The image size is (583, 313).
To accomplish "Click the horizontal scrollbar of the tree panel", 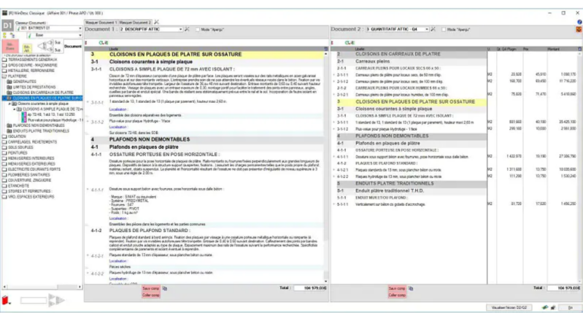I will tap(42, 287).
